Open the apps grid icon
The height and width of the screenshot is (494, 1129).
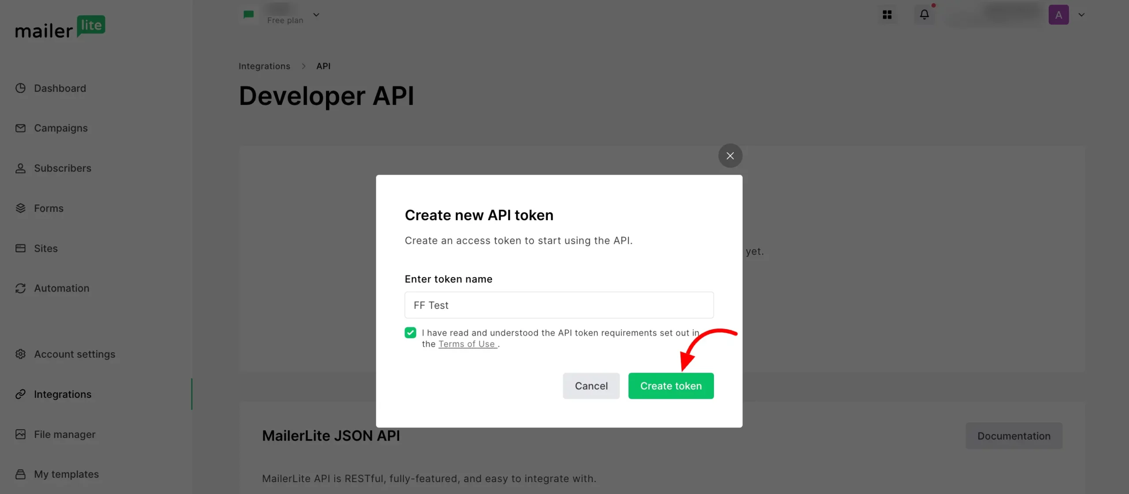pyautogui.click(x=887, y=15)
